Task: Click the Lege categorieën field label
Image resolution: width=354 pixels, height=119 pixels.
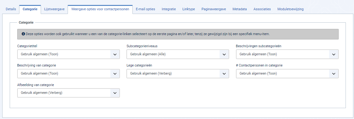Action: tap(139, 66)
